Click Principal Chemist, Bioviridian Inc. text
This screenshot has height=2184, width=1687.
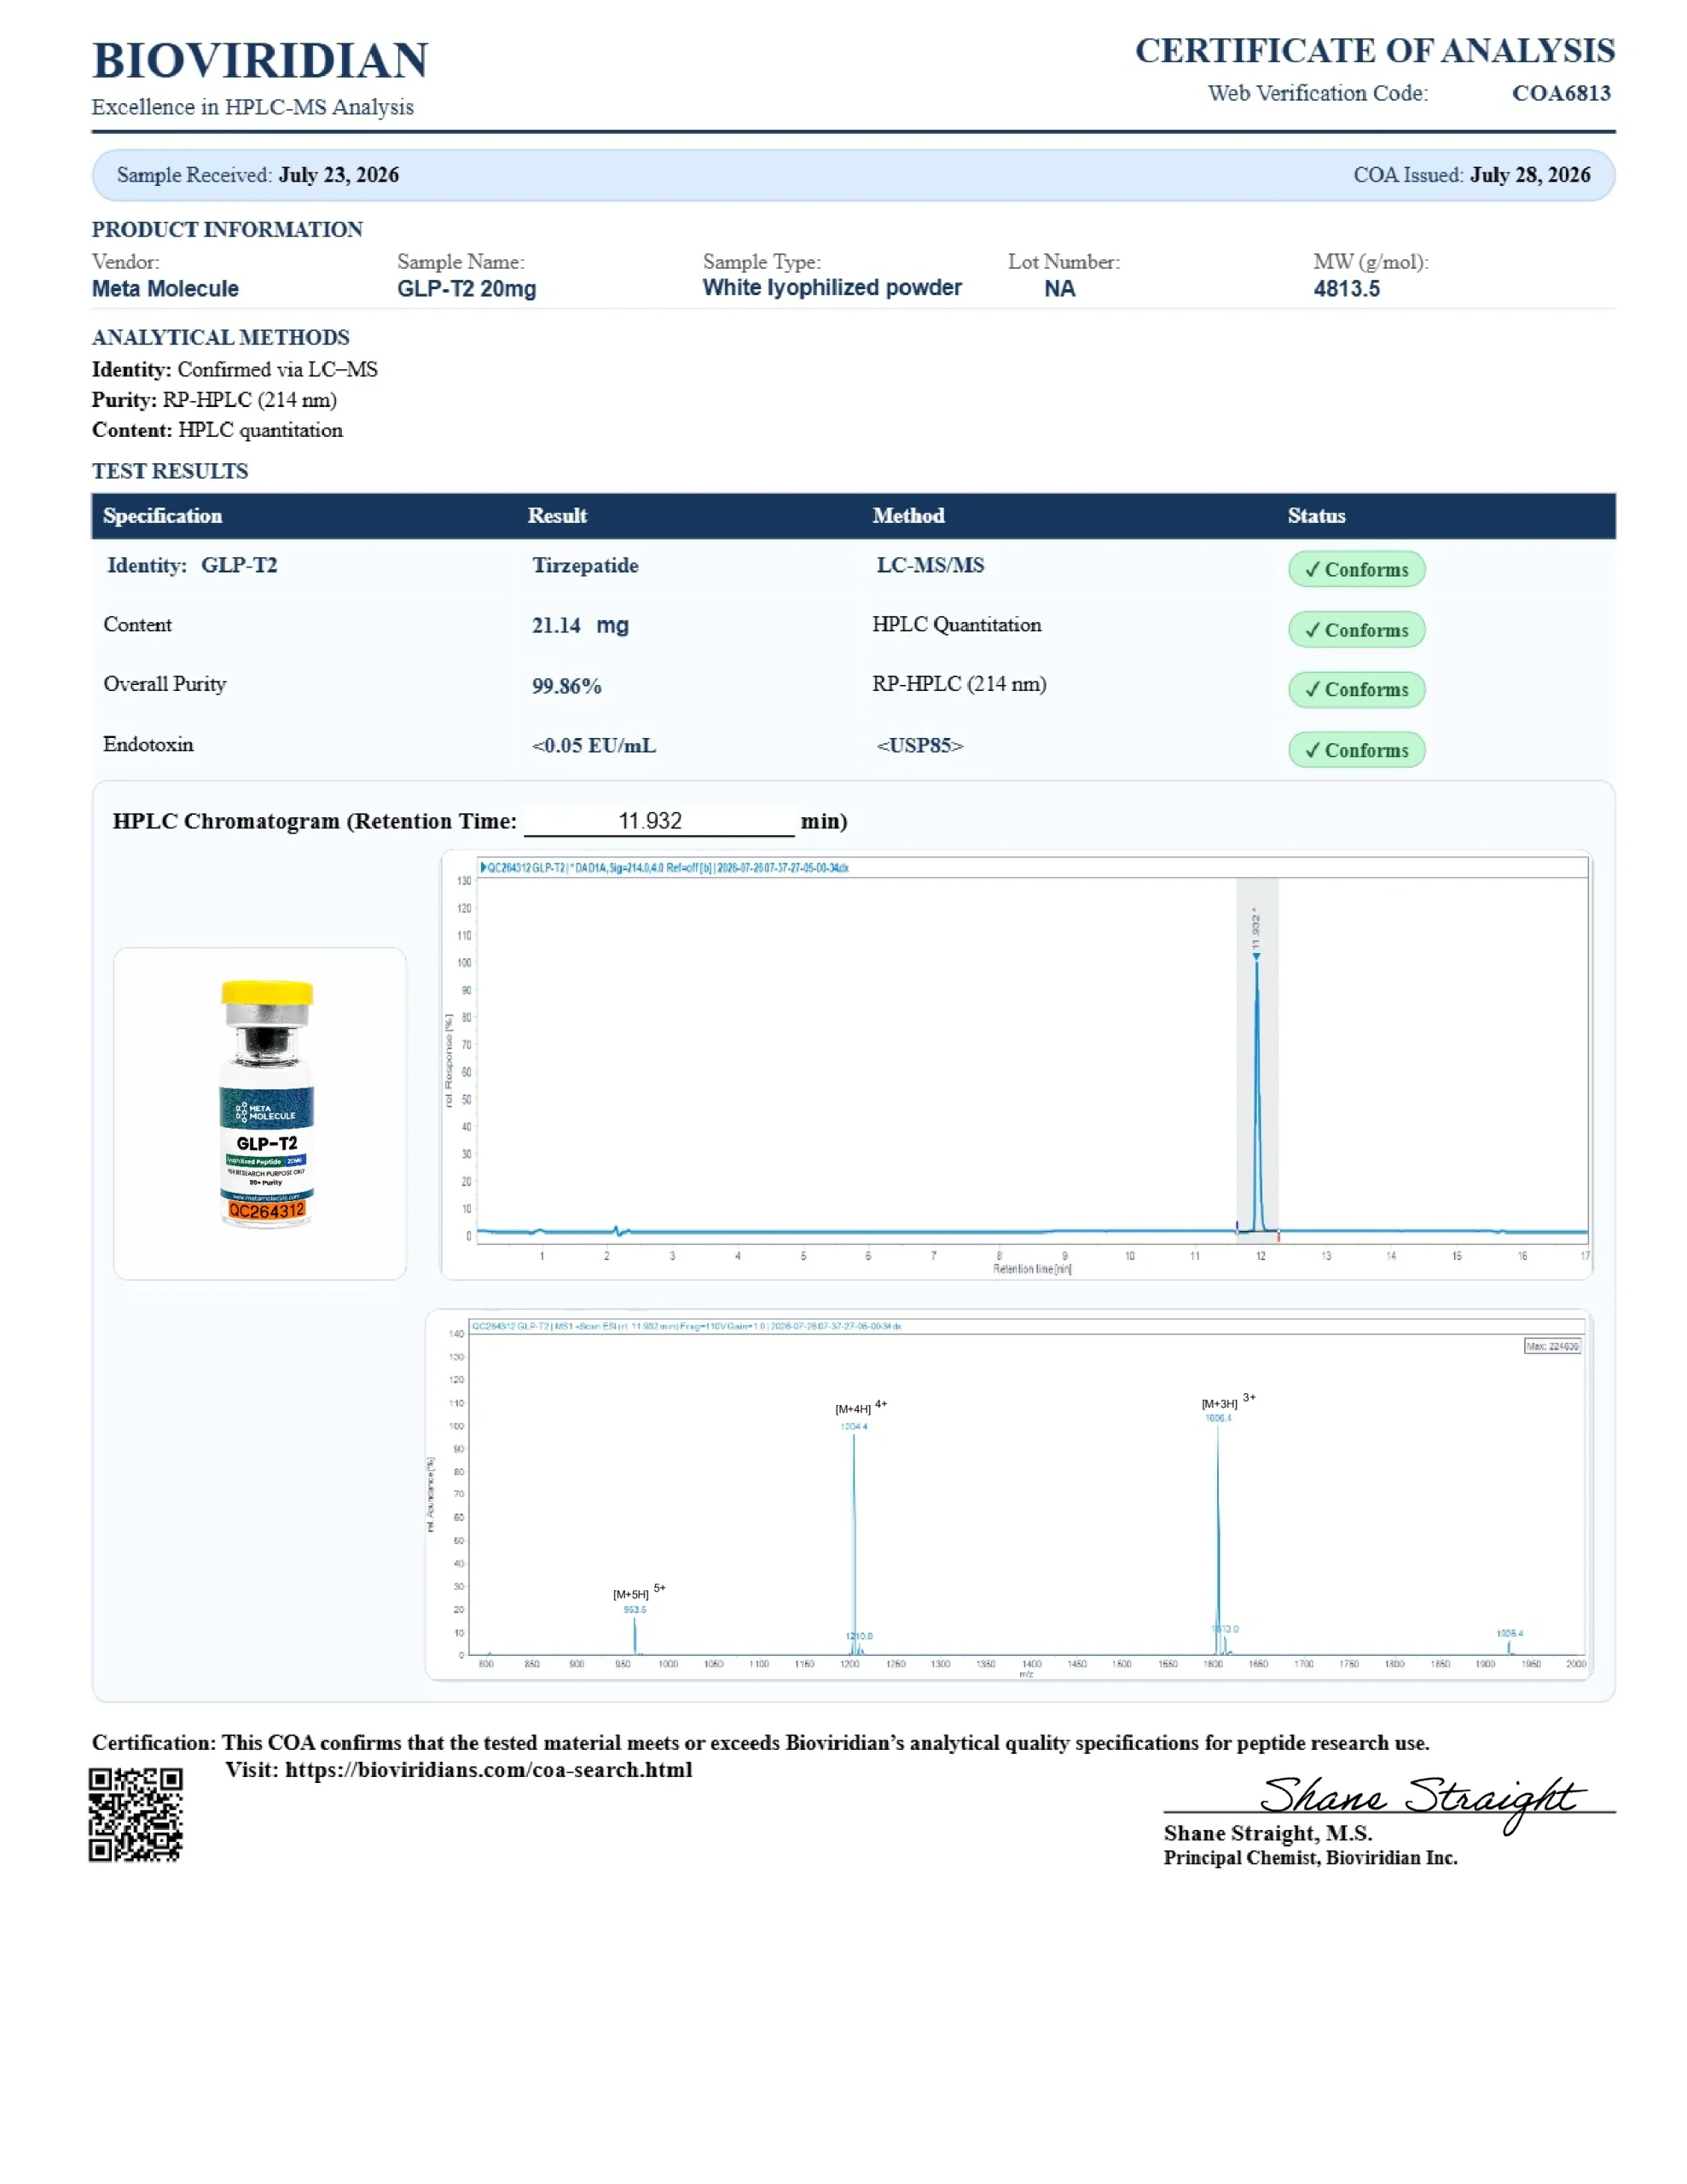[1310, 1858]
